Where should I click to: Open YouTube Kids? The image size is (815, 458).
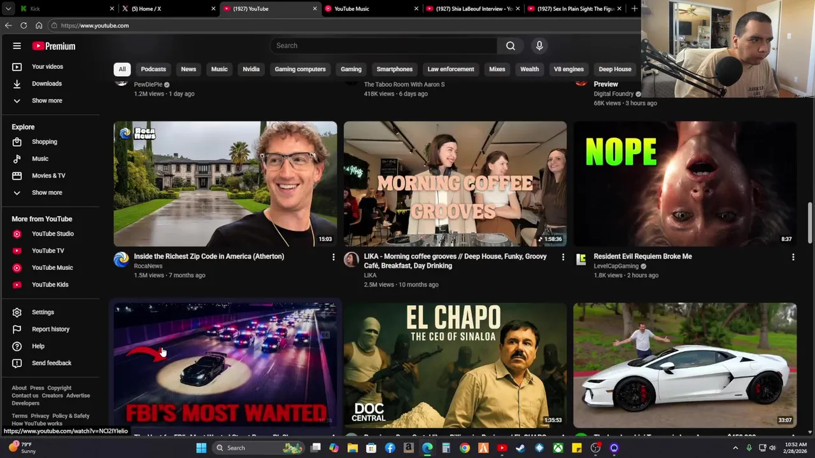click(50, 284)
